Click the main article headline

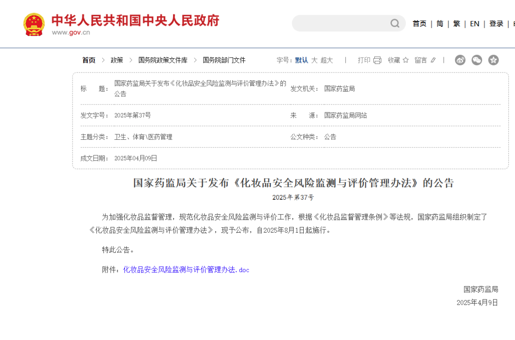(293, 183)
